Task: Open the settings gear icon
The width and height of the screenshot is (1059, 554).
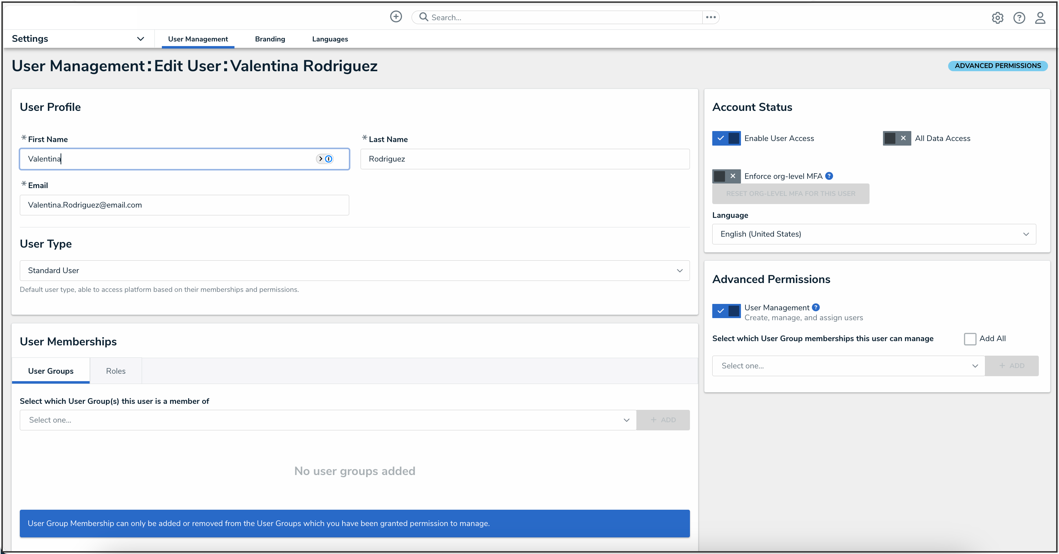Action: coord(997,18)
